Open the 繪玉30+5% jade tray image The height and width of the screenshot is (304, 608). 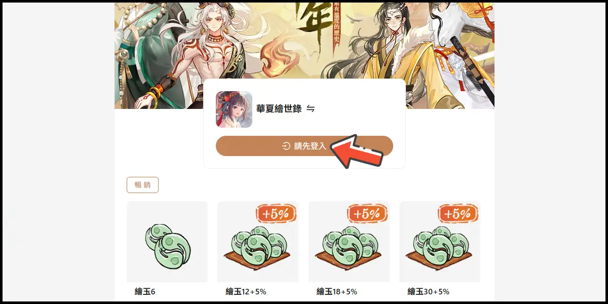(440, 242)
